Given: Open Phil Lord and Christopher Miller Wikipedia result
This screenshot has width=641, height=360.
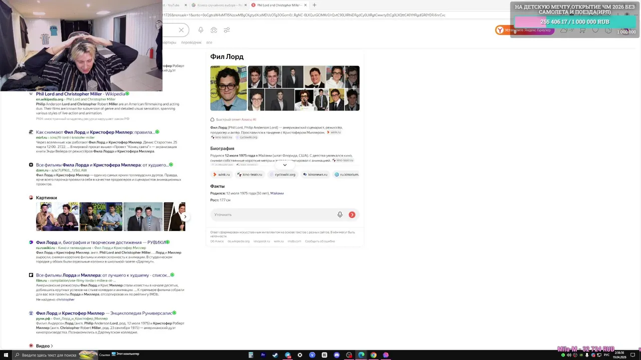Looking at the screenshot, I should [x=80, y=93].
